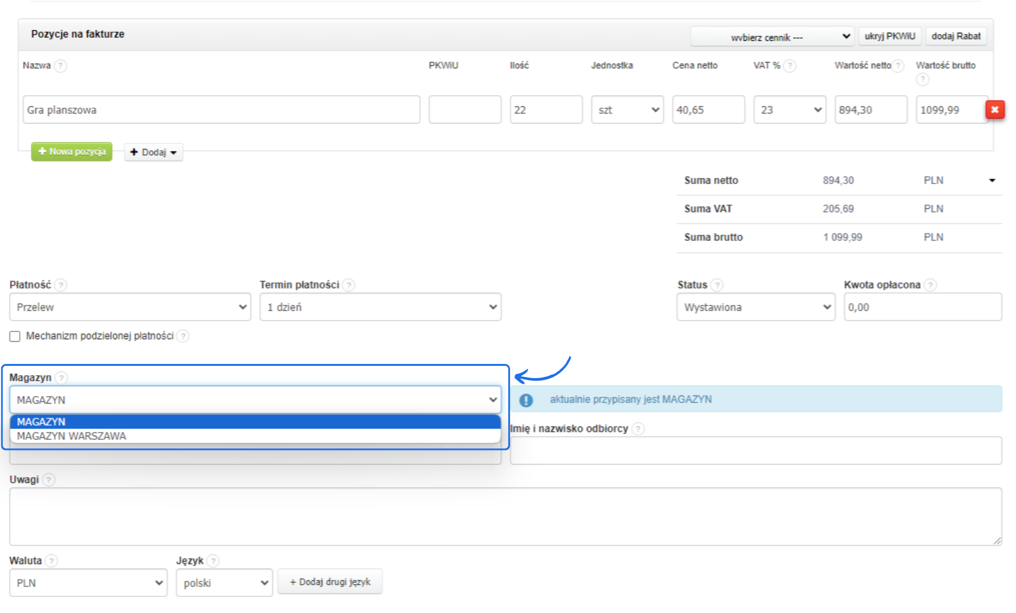Expand the wybierz cennik dropdown
Screen dimensions: 1016x613
[772, 37]
